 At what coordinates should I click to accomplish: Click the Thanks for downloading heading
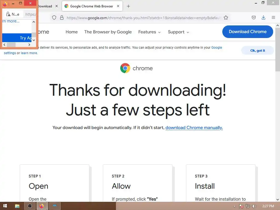138,100
